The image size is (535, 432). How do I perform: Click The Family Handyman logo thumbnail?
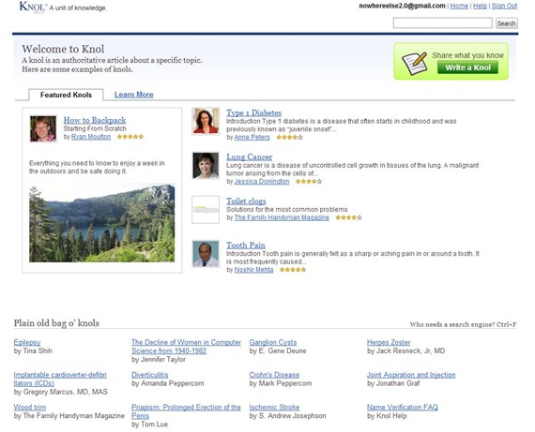click(206, 210)
